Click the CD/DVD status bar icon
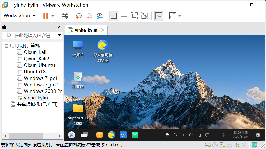This screenshot has width=266, height=149. point(215,145)
